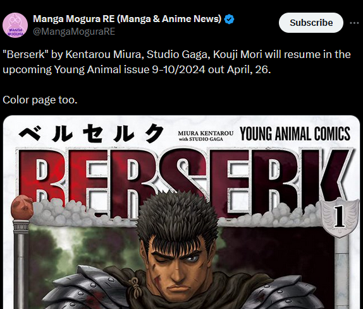Click the blue verified checkmark badge
Image resolution: width=363 pixels, height=309 pixels.
tap(229, 19)
